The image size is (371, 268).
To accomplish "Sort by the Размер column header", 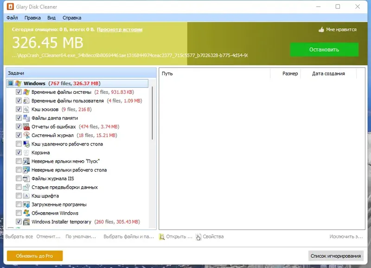I will [285, 73].
